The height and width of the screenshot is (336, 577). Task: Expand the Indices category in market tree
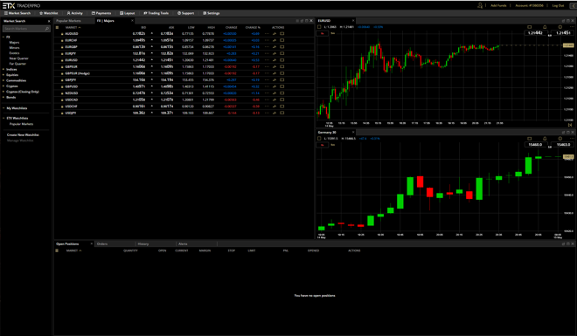[x=11, y=70]
